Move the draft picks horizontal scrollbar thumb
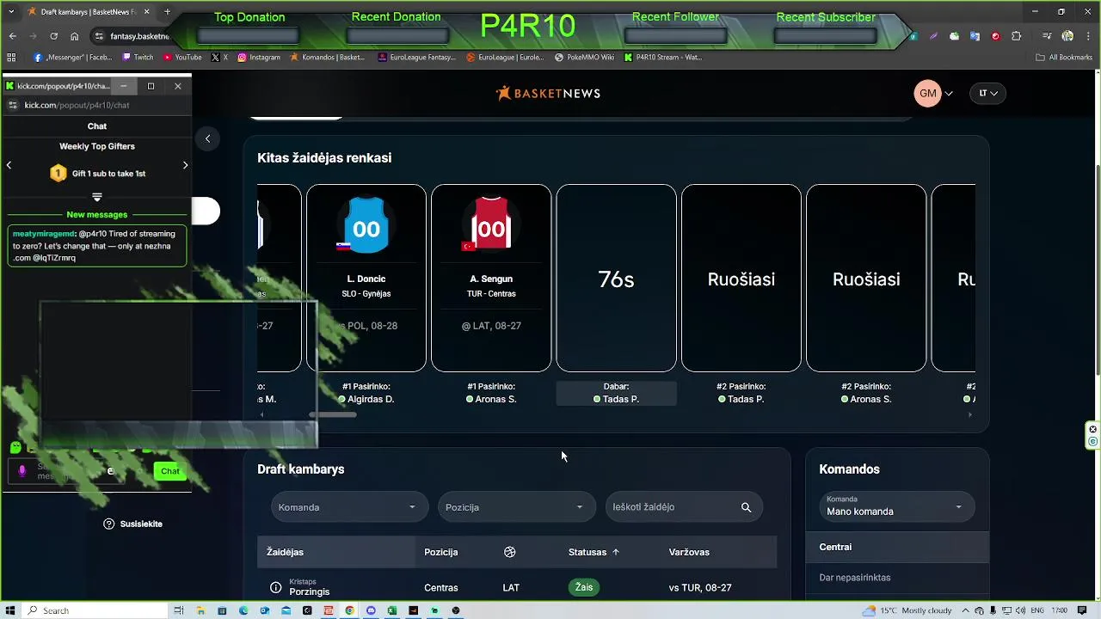 (x=333, y=414)
